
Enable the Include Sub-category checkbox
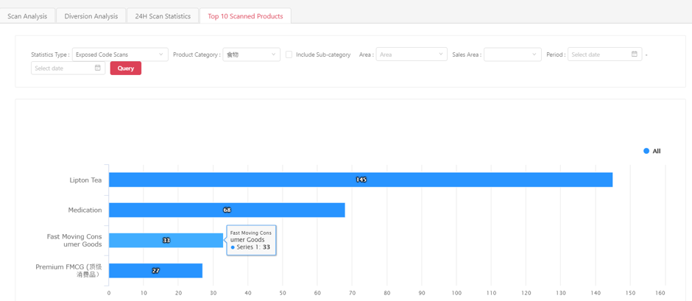point(289,54)
